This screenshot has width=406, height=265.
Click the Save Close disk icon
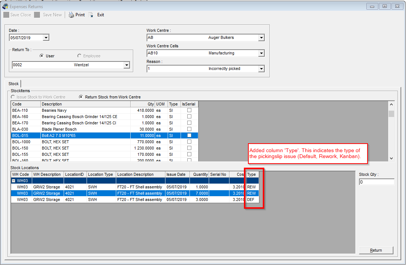point(6,15)
